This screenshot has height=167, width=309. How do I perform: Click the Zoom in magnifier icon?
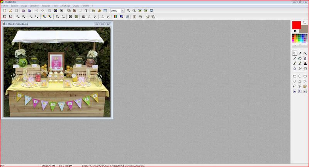[128, 11]
